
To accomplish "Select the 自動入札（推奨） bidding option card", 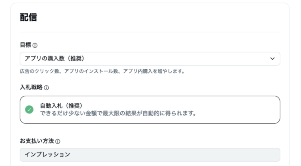I will (x=150, y=110).
